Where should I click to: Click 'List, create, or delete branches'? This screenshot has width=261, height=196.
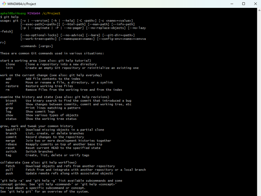point(55,133)
